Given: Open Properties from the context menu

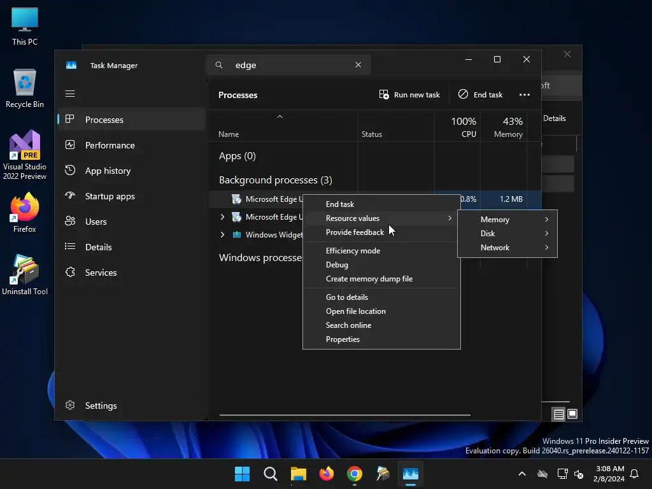Looking at the screenshot, I should click(x=381, y=339).
